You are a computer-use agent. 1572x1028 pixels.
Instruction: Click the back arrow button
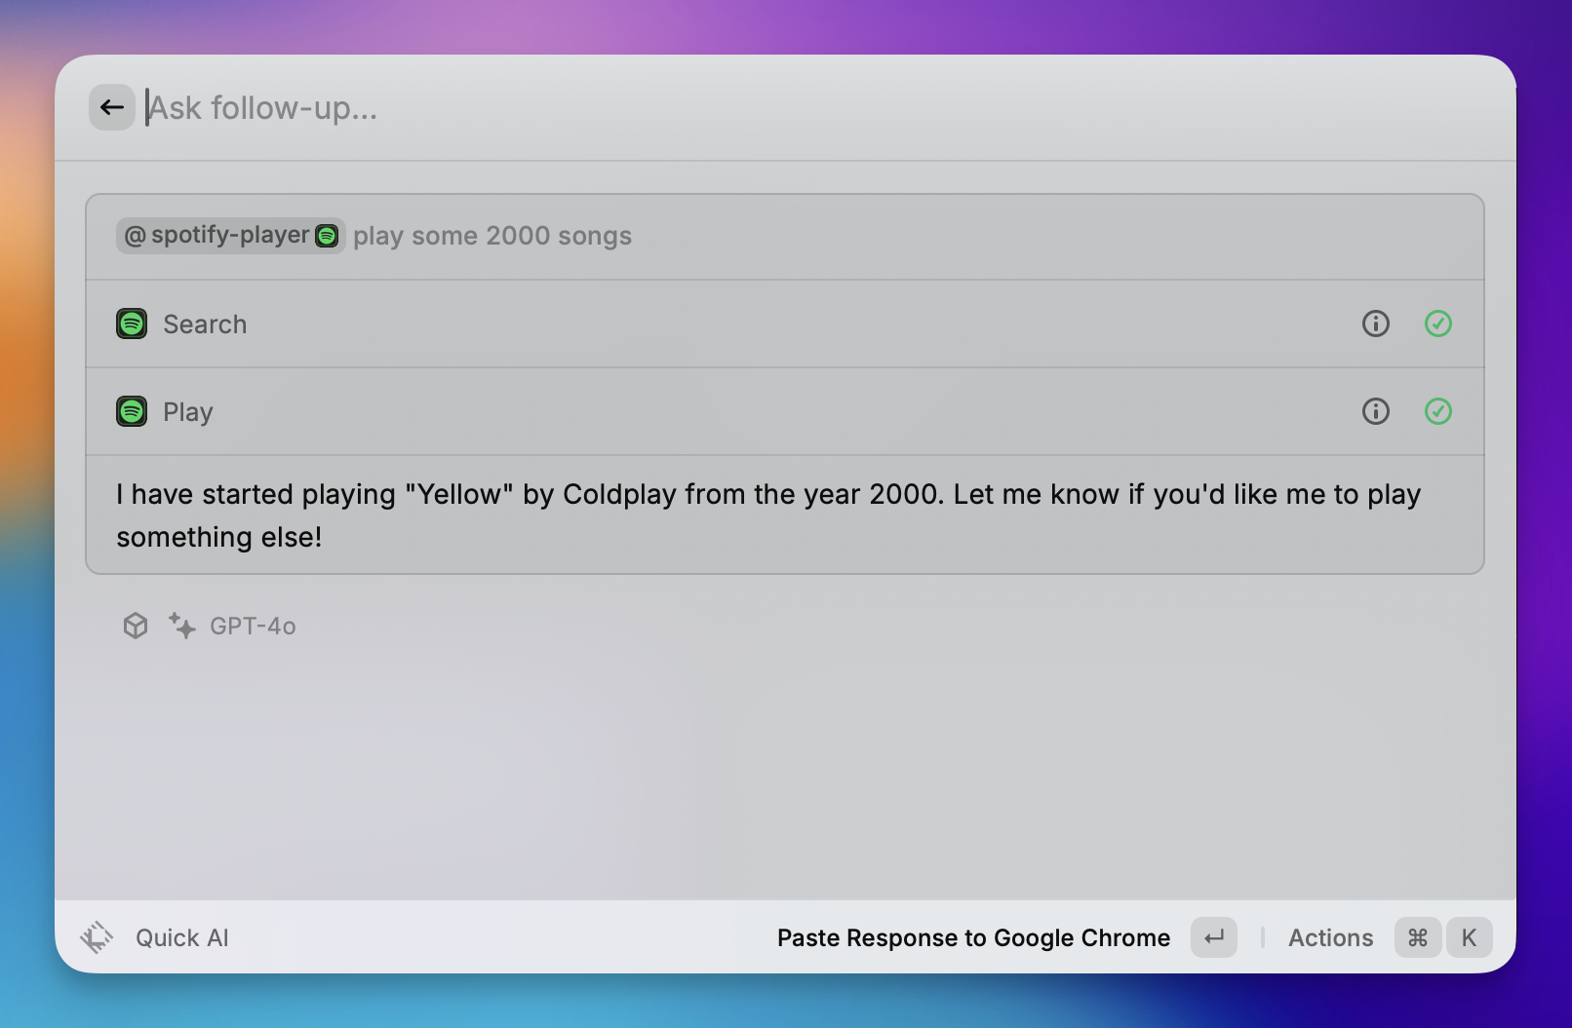click(x=112, y=107)
